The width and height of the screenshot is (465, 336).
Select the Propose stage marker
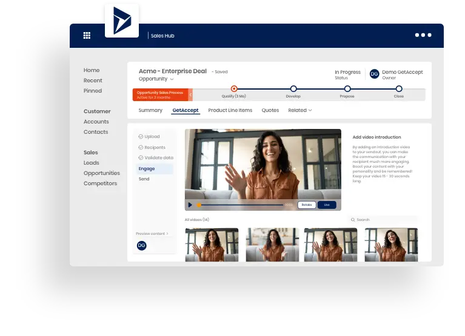point(347,88)
